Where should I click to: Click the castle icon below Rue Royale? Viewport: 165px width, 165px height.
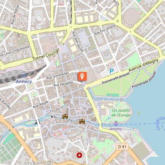pos(65,116)
